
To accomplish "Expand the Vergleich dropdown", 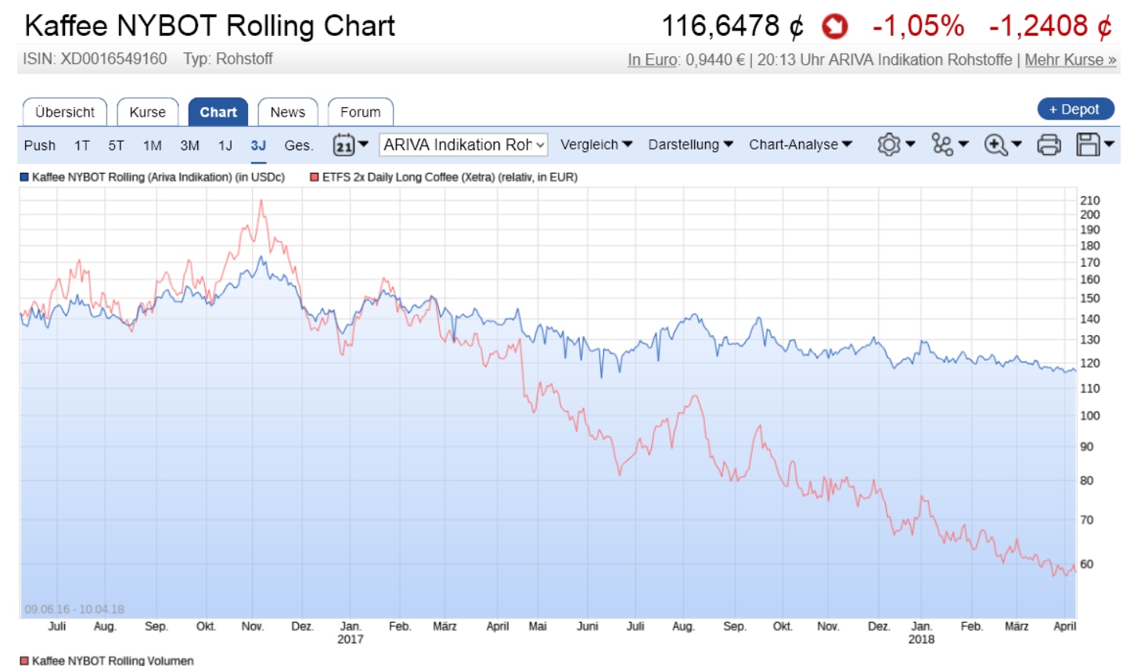I will (x=596, y=145).
